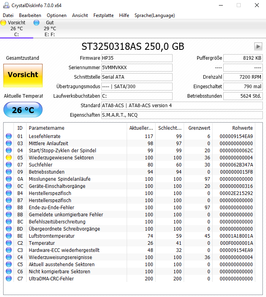Click status icon of Hardware-ECC wiederhergestellt row
Image resolution: width=266 pixels, height=297 pixels.
click(x=9, y=250)
